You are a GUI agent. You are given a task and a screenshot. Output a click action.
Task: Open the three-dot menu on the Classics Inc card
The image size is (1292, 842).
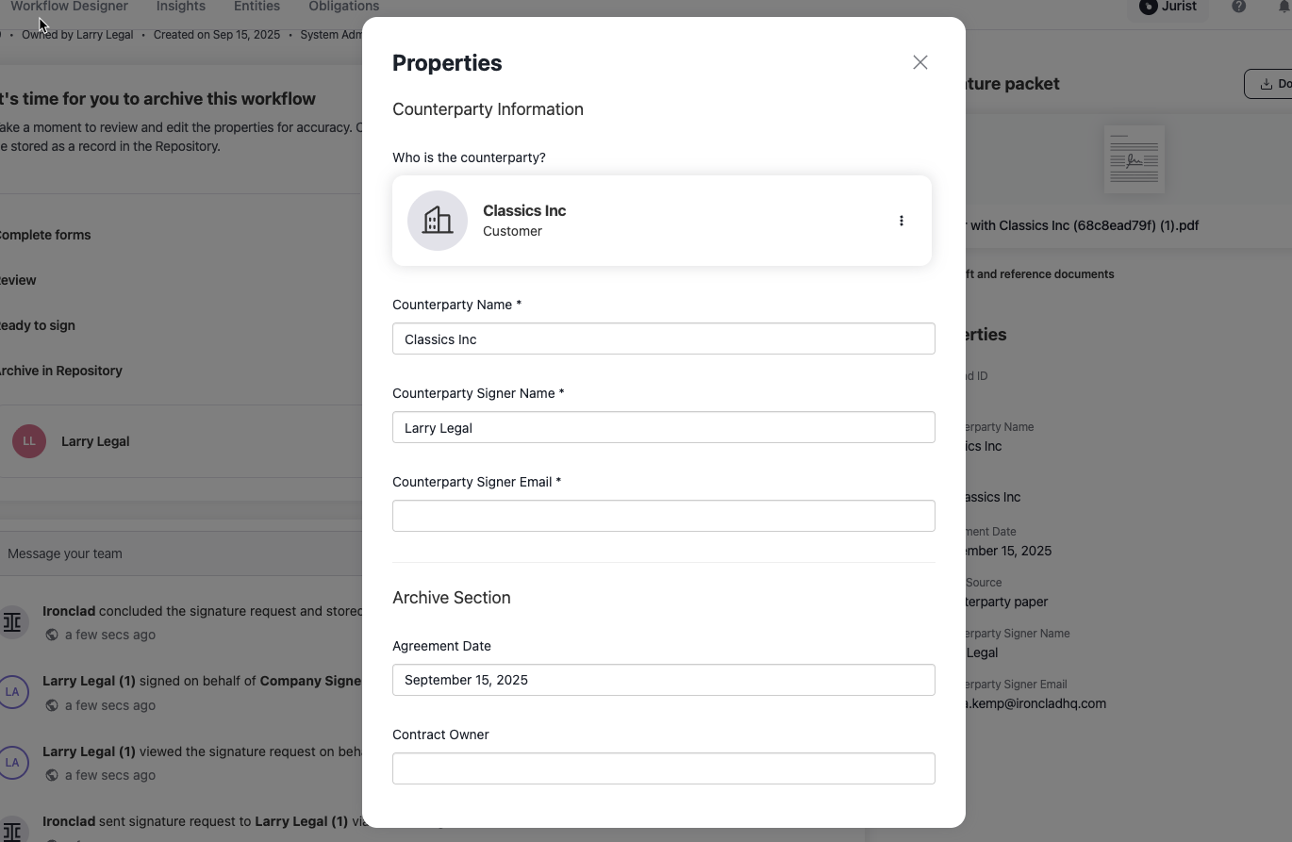click(902, 220)
